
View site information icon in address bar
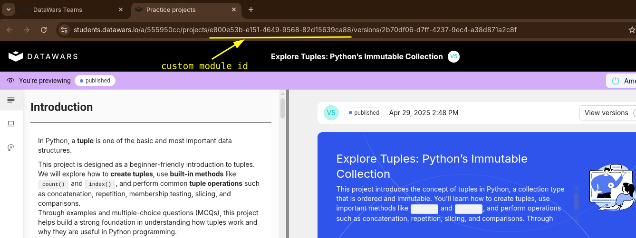click(64, 30)
